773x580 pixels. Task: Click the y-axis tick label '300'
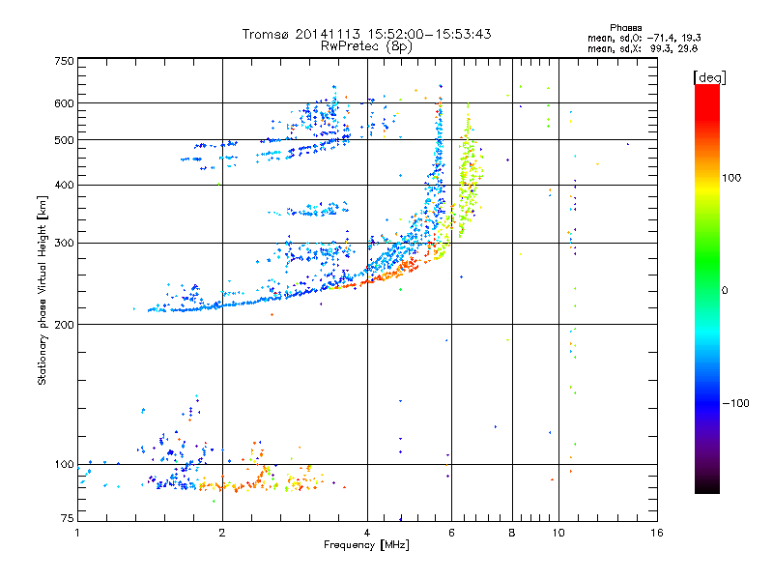pyautogui.click(x=64, y=243)
